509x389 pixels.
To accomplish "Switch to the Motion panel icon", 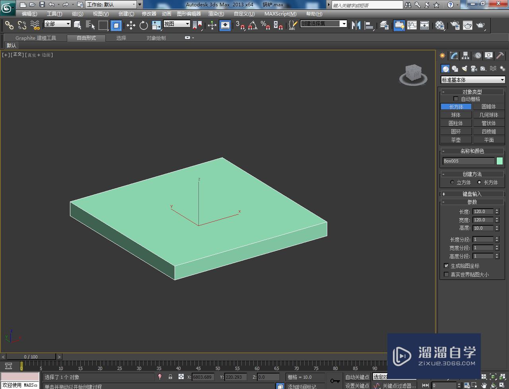I will [x=478, y=56].
